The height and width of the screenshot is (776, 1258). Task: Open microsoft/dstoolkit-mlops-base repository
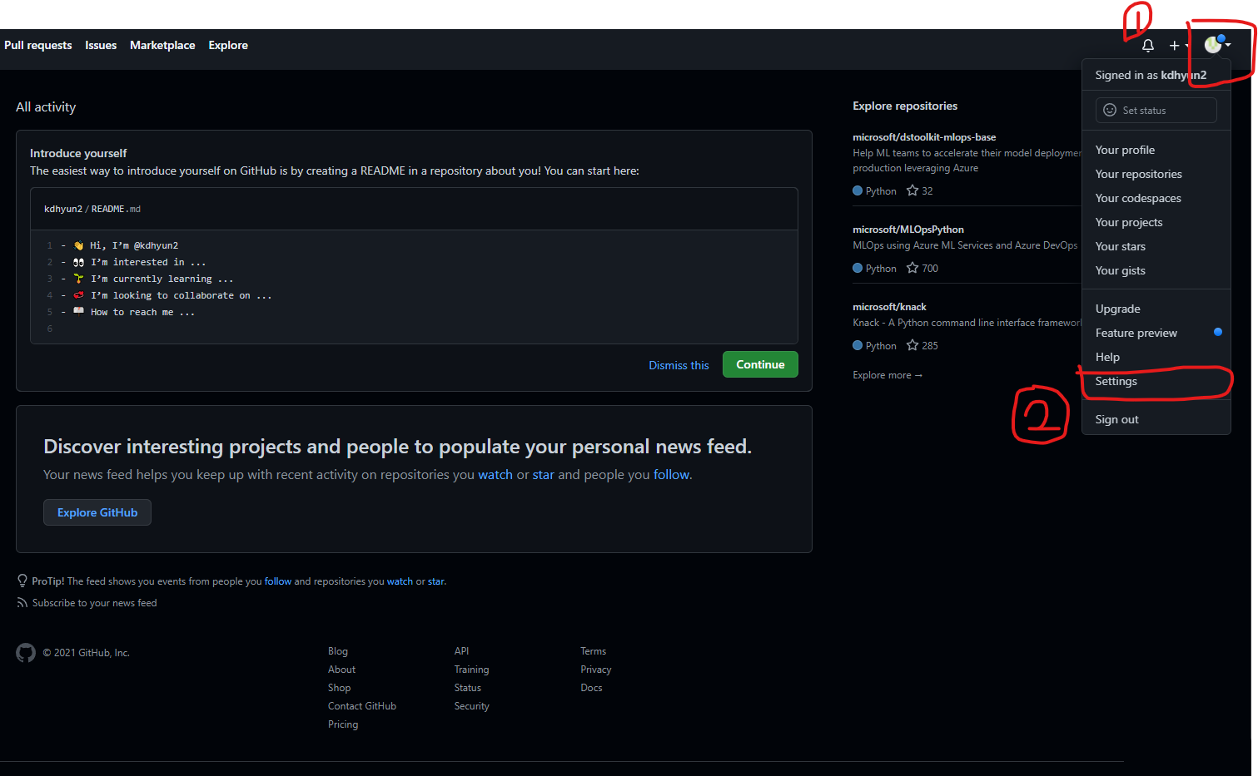click(924, 137)
